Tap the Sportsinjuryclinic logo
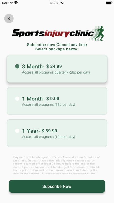Image resolution: width=114 pixels, height=203 pixels. (x=58, y=33)
